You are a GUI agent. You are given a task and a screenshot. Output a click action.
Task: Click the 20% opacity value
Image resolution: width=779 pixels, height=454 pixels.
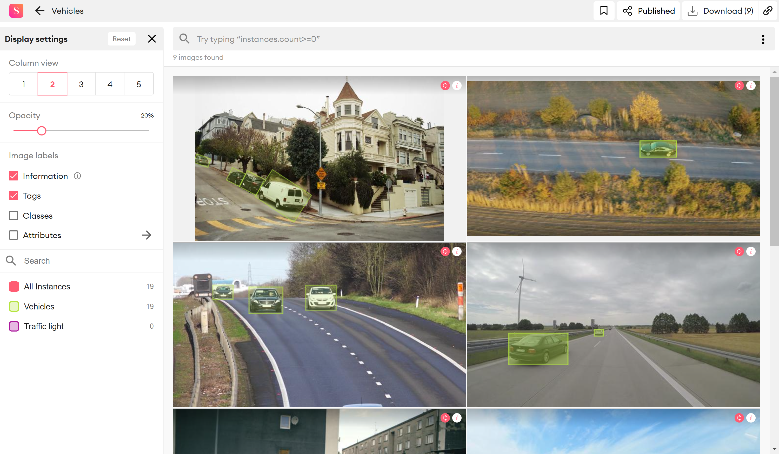coord(147,115)
